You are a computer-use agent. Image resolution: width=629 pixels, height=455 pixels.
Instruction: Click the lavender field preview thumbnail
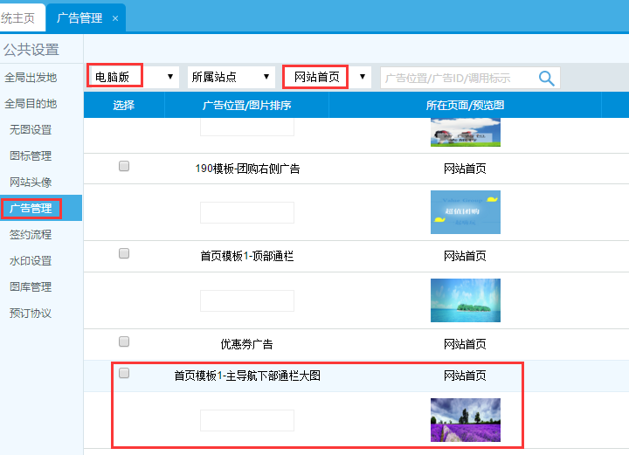pos(465,420)
